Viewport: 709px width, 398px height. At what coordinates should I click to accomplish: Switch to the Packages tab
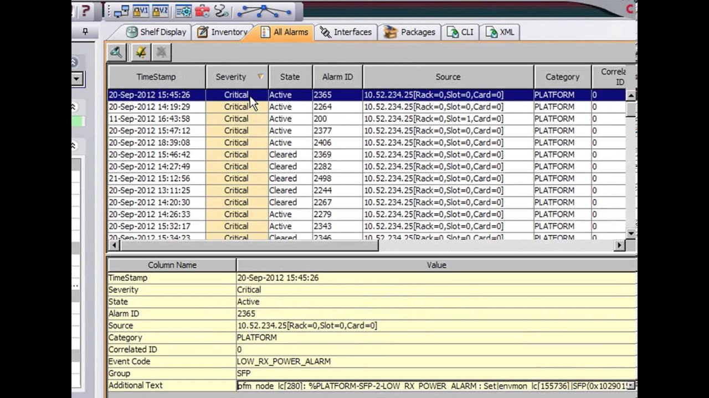pos(410,32)
